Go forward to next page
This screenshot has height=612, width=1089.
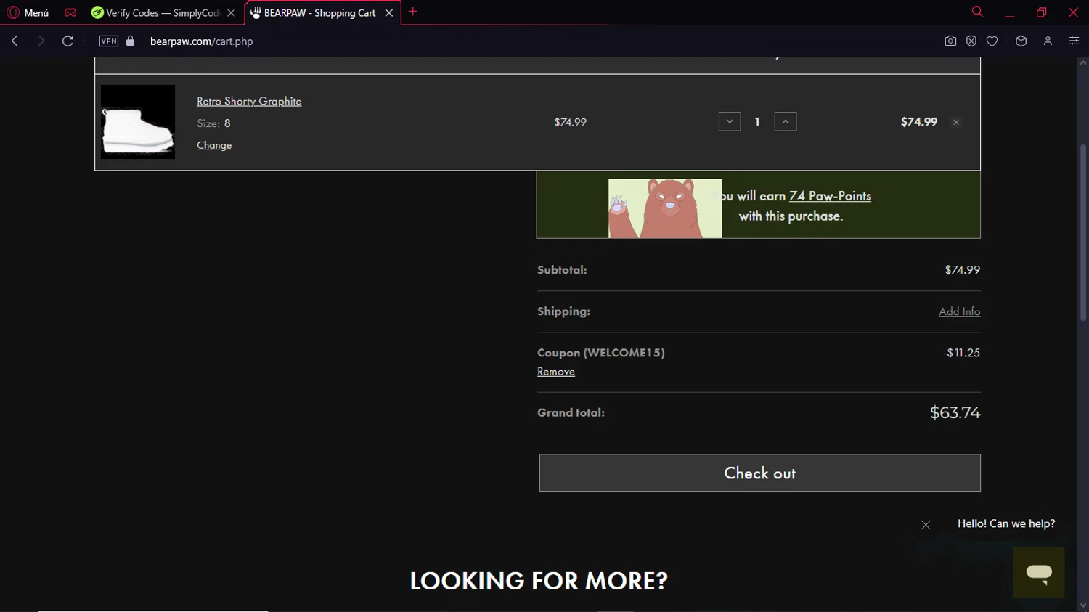click(x=41, y=41)
